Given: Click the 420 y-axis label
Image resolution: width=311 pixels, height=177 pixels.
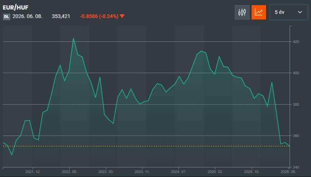Looking at the screenshot, I should click(296, 42).
